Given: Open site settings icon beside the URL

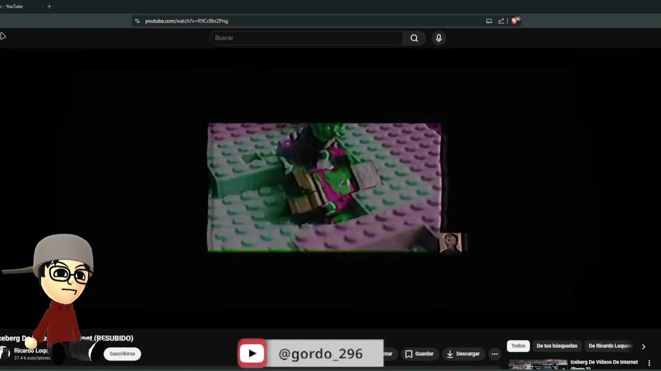Looking at the screenshot, I should tap(137, 21).
